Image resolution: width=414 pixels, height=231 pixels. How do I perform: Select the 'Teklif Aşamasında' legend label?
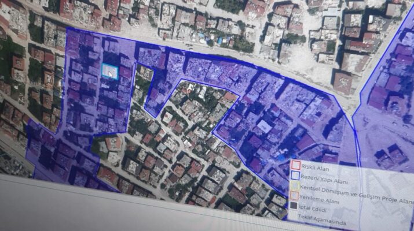click(x=321, y=219)
